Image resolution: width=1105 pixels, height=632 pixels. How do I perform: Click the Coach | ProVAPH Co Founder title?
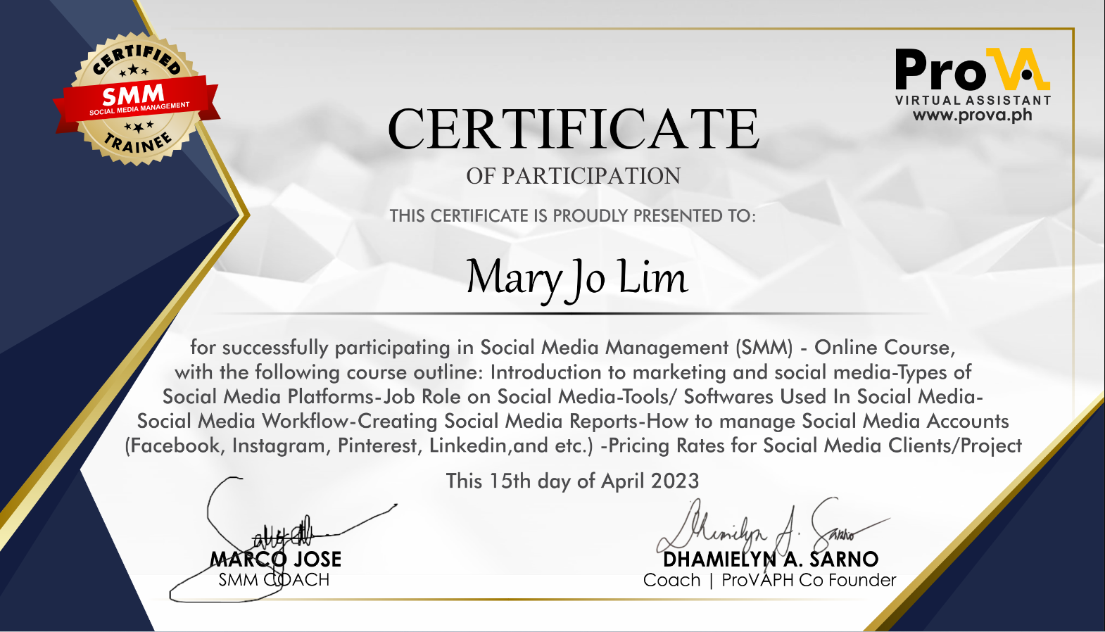point(769,580)
